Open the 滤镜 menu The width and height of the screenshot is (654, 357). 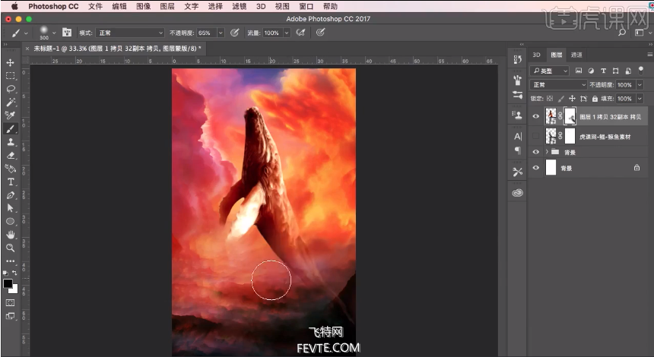click(238, 6)
